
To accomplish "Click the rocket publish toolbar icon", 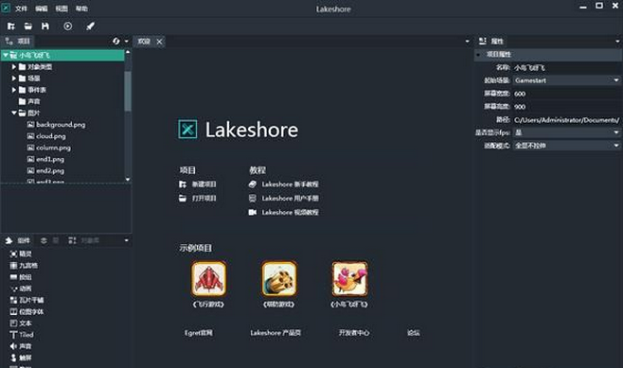I will [90, 26].
